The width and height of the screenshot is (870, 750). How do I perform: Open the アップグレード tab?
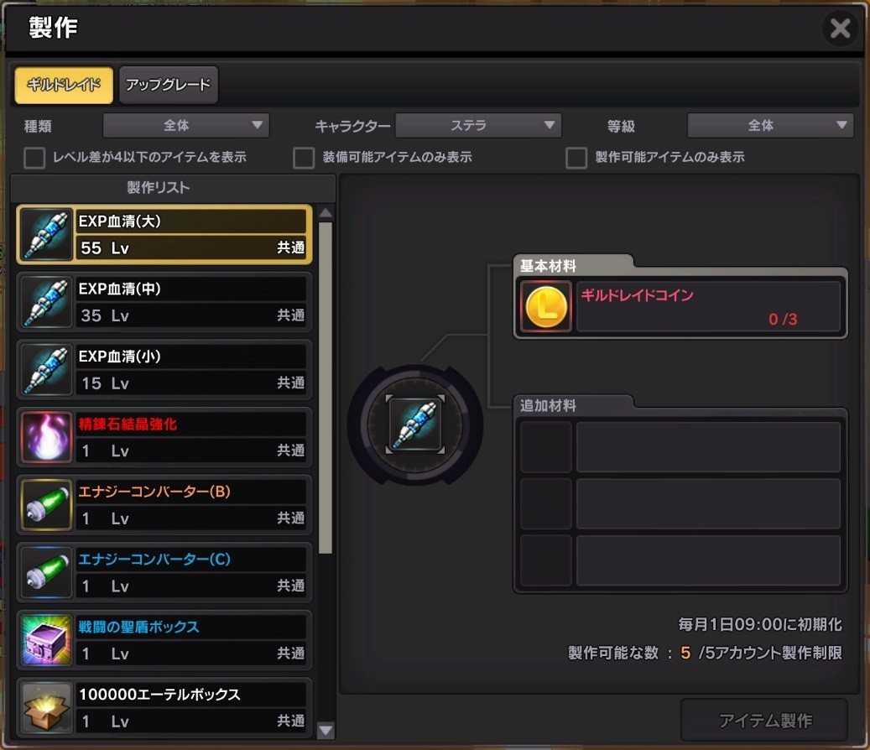coord(168,85)
